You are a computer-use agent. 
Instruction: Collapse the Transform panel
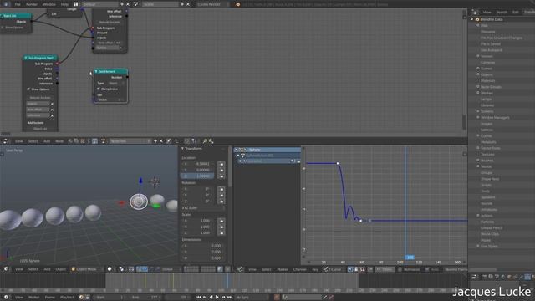coord(182,149)
